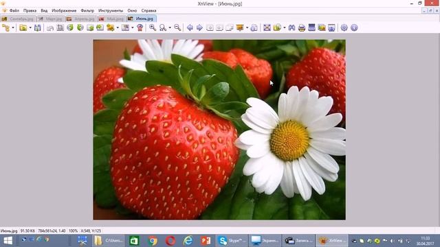Click the next page toolbar icon
This screenshot has height=247, width=440.
tap(220, 27)
